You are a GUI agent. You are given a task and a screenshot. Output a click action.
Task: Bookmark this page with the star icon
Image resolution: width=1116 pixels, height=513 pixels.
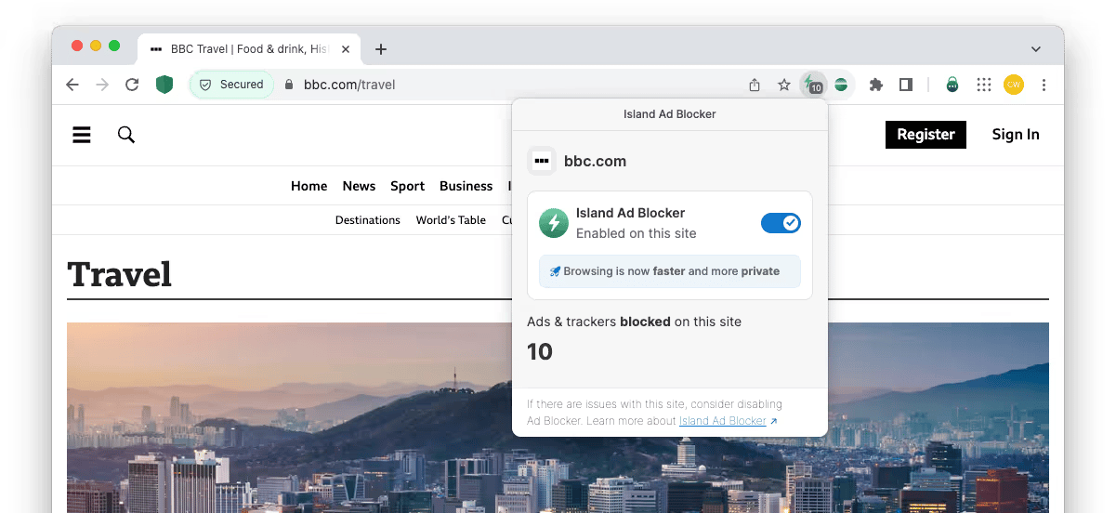pos(784,85)
